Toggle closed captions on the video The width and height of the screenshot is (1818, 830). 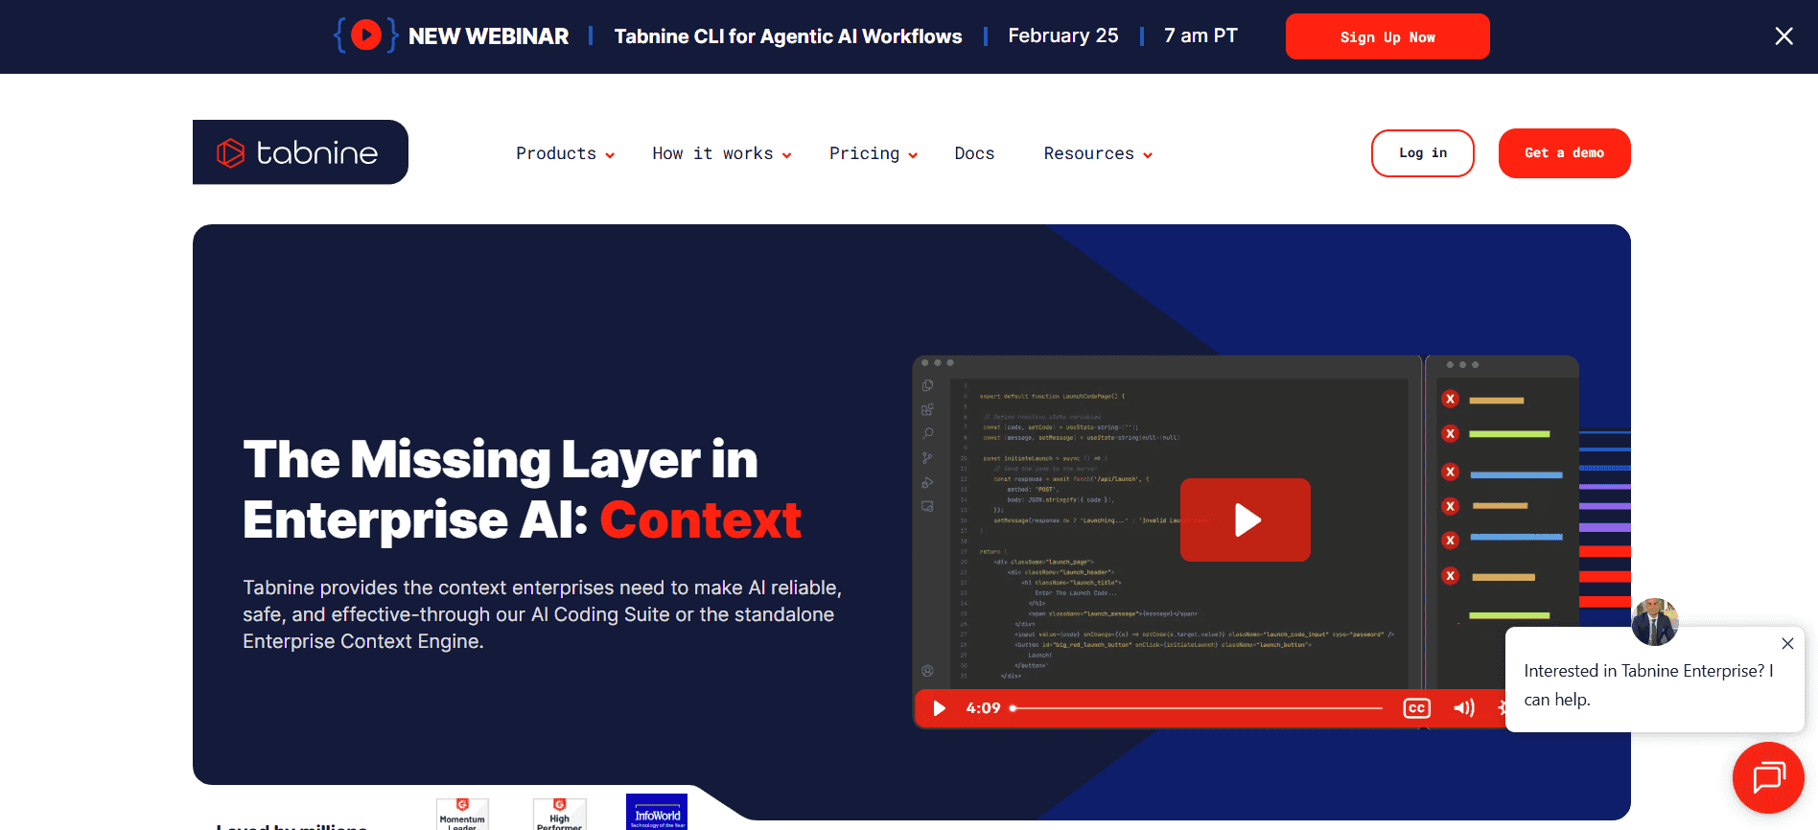pyautogui.click(x=1417, y=708)
